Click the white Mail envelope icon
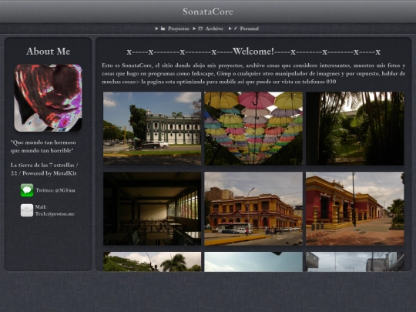 coord(27,210)
